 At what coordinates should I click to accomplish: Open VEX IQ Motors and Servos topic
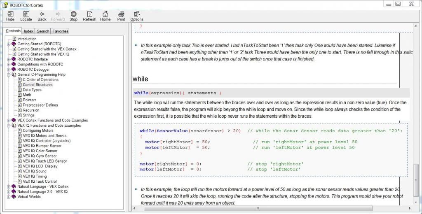[x=45, y=135]
